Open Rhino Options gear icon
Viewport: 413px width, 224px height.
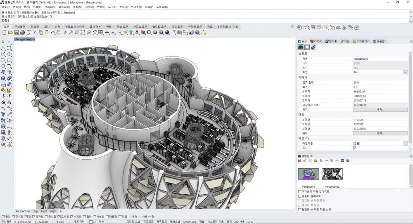[x=179, y=32]
